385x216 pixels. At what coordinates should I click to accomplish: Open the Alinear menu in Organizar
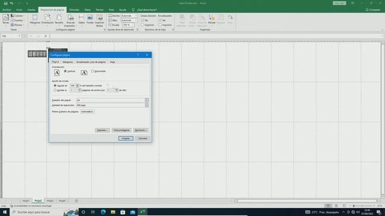(x=212, y=20)
